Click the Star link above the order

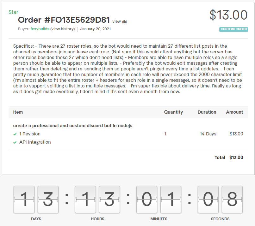point(13,12)
